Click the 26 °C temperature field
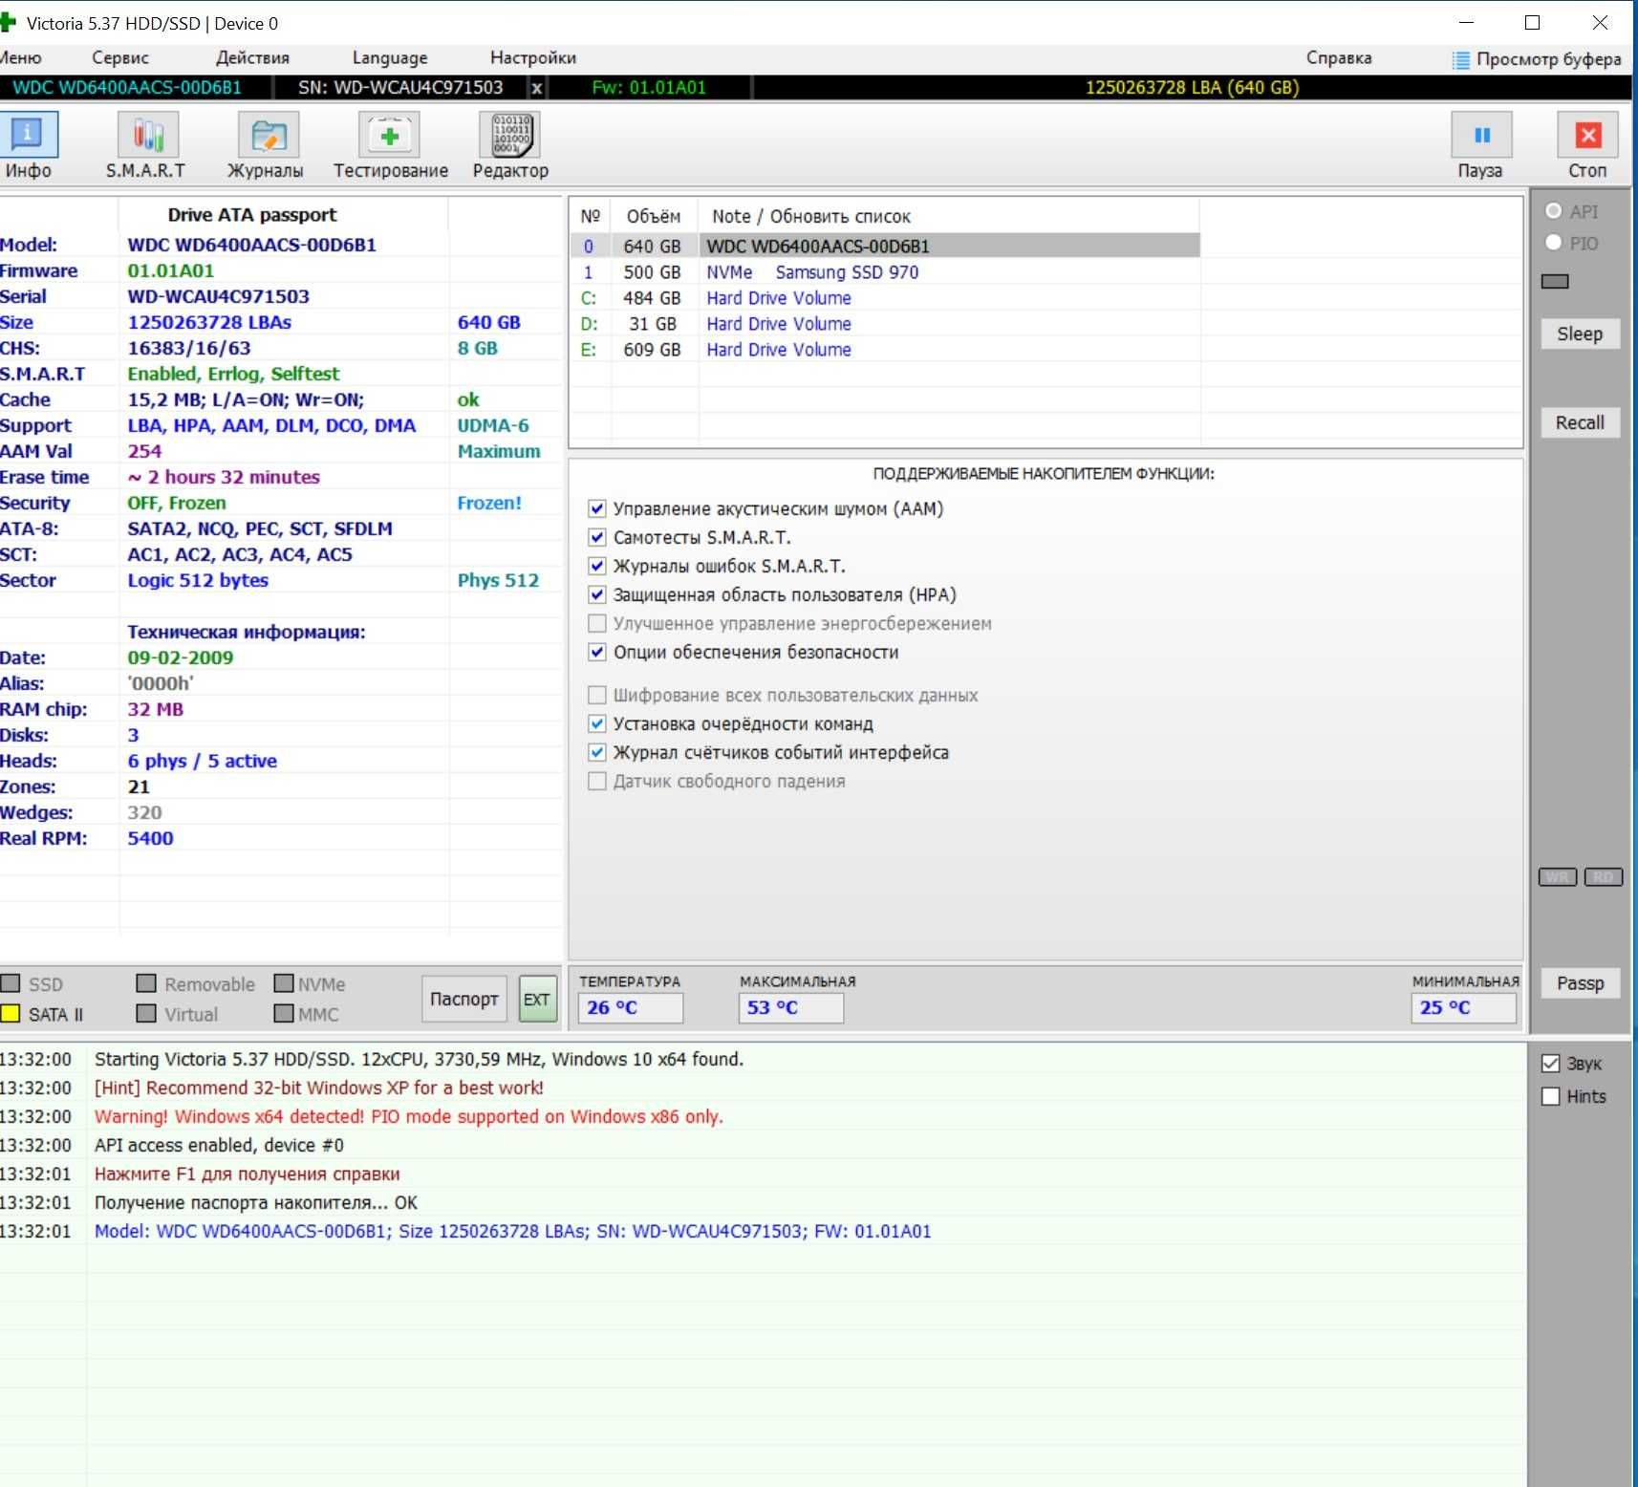Image resolution: width=1638 pixels, height=1487 pixels. (x=630, y=1007)
